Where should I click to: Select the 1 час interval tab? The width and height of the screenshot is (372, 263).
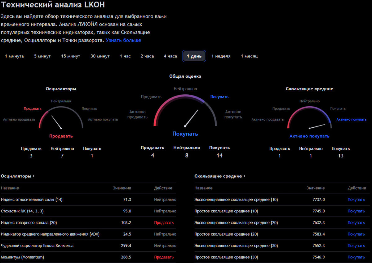pos(125,56)
